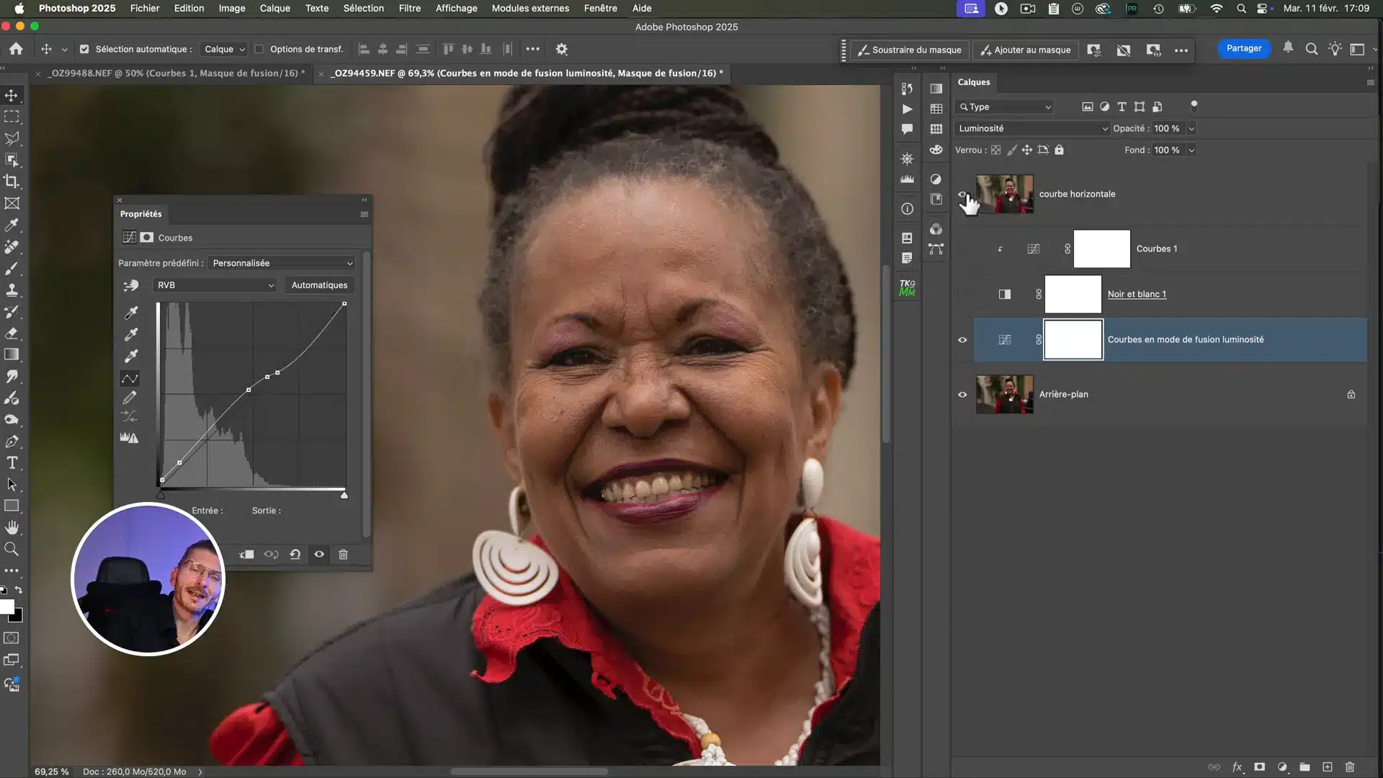Open the TK9 MM panel icon

coord(907,287)
